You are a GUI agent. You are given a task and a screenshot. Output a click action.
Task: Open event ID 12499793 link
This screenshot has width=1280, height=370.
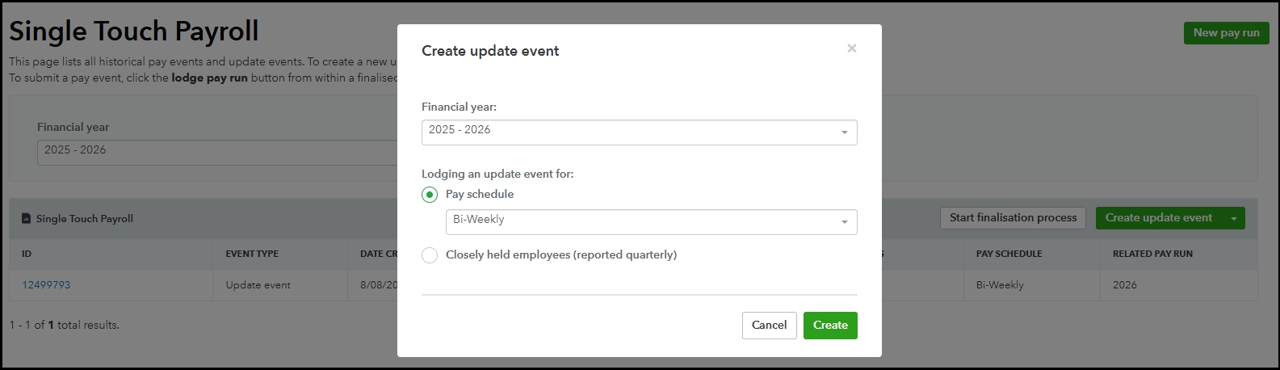pyautogui.click(x=46, y=285)
